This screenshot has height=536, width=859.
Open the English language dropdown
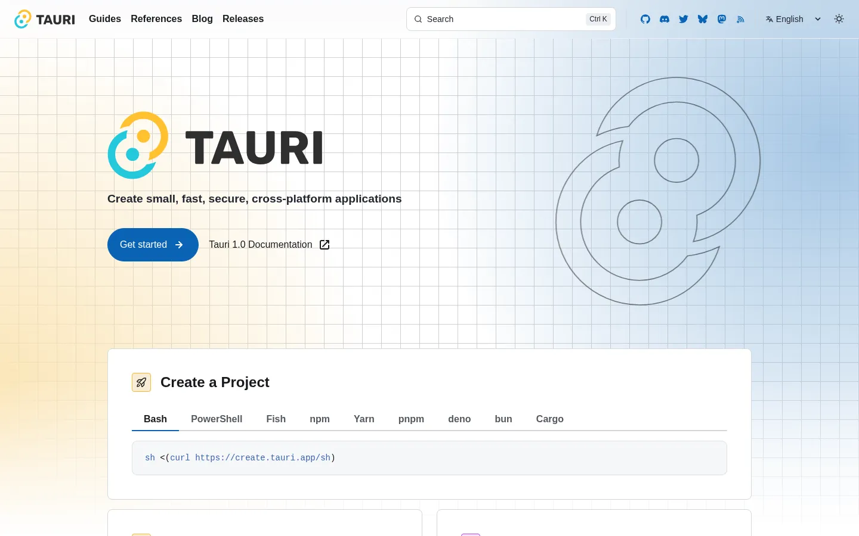pyautogui.click(x=793, y=19)
